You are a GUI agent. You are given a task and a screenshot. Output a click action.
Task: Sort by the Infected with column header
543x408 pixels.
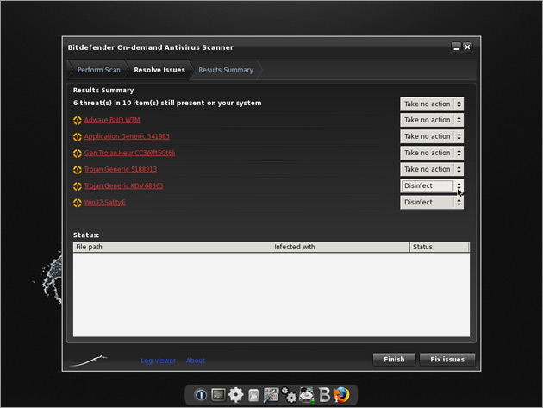pyautogui.click(x=340, y=247)
